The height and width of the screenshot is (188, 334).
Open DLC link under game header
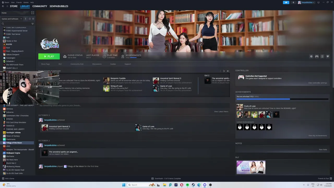[x=60, y=64]
